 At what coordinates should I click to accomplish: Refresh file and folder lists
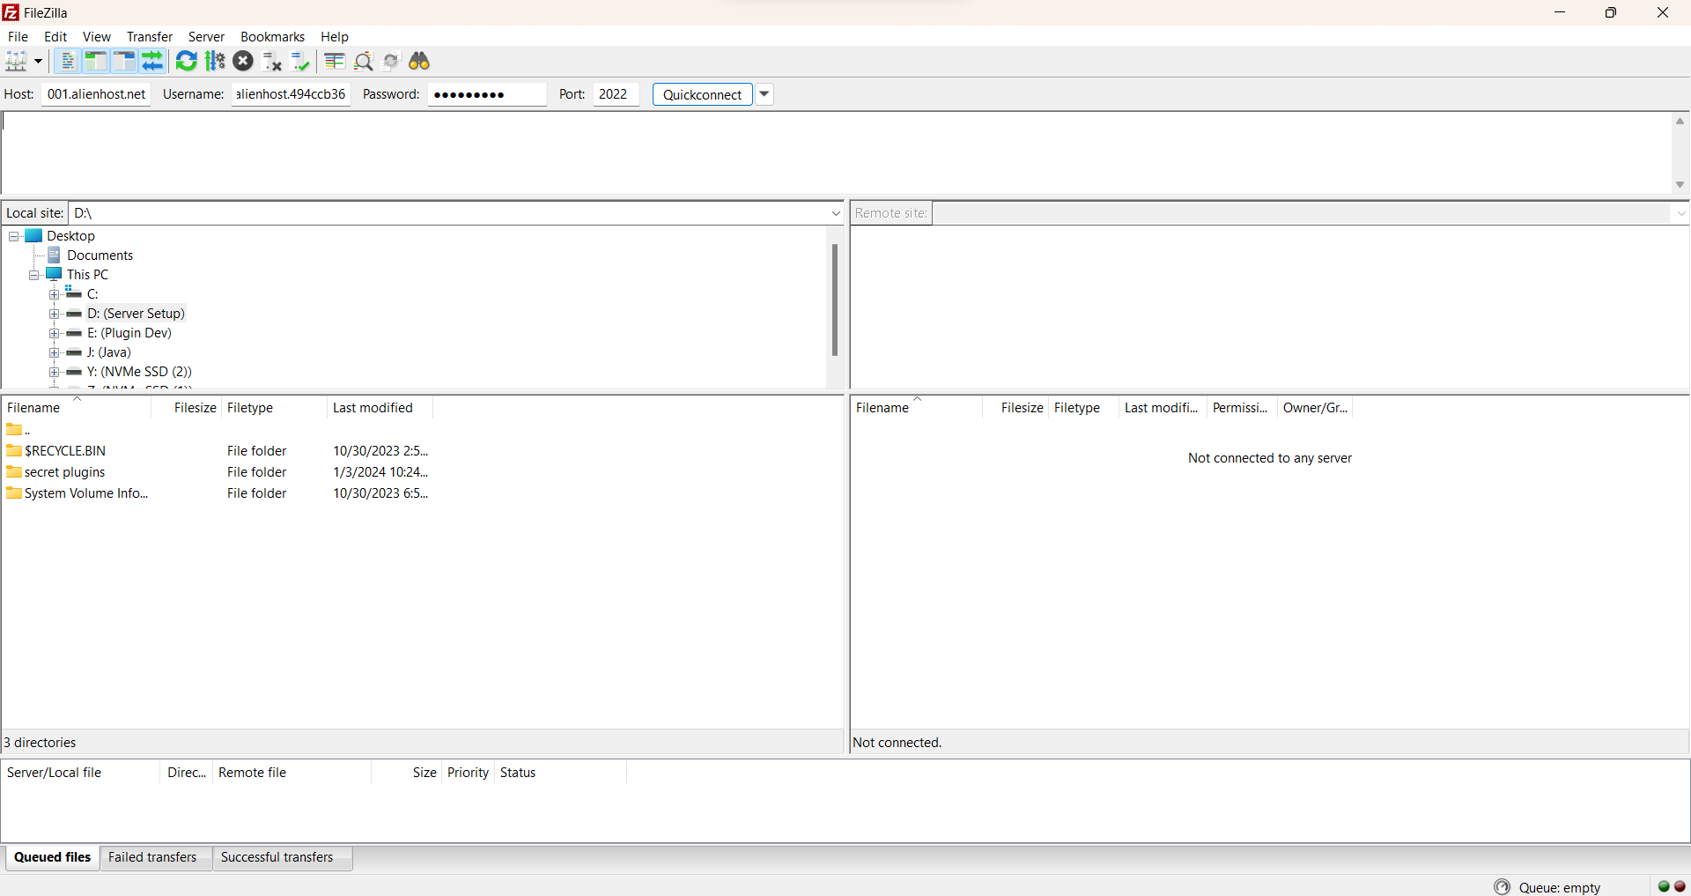(x=187, y=61)
